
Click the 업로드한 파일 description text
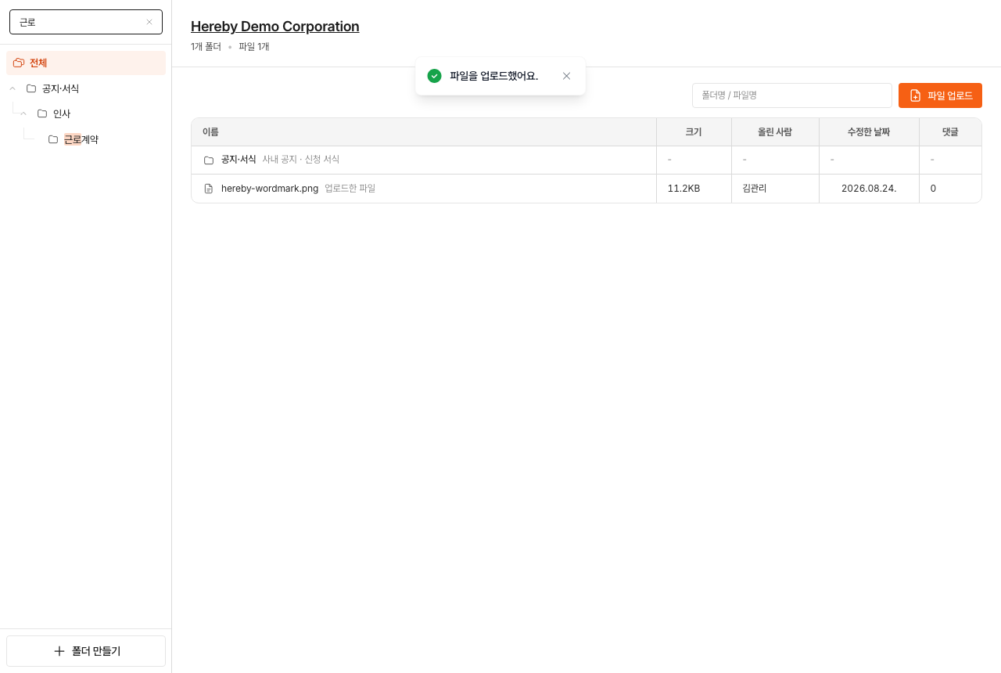click(x=350, y=189)
